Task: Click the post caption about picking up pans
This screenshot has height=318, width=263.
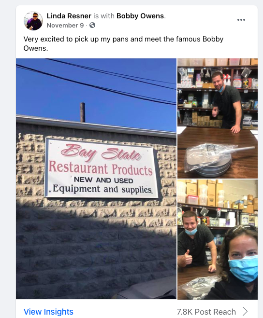Action: (x=123, y=43)
